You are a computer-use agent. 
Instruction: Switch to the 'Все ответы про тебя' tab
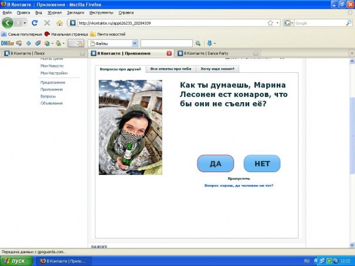click(x=170, y=69)
